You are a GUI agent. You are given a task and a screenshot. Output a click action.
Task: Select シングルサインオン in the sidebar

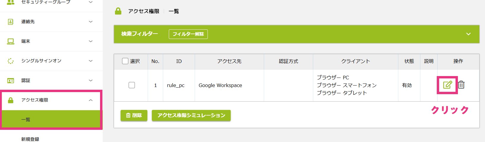[x=41, y=61]
